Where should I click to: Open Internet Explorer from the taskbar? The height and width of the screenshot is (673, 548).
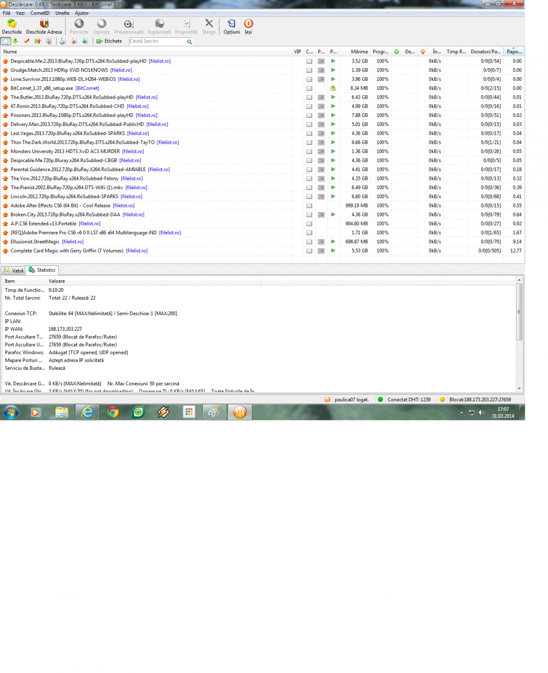(87, 412)
